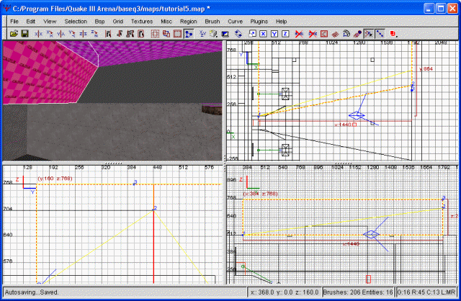Hollow the selected brush
461x301 pixels.
(177, 34)
